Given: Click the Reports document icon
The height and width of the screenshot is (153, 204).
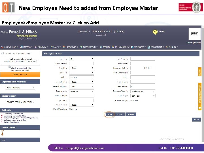Looking at the screenshot, I should (x=101, y=47).
